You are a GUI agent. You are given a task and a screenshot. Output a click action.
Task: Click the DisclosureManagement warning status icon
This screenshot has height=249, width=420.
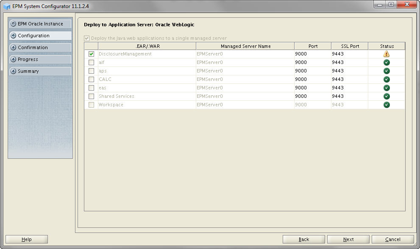coord(386,54)
